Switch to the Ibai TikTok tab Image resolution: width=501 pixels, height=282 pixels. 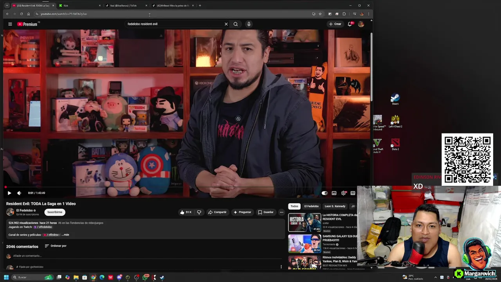(x=126, y=5)
